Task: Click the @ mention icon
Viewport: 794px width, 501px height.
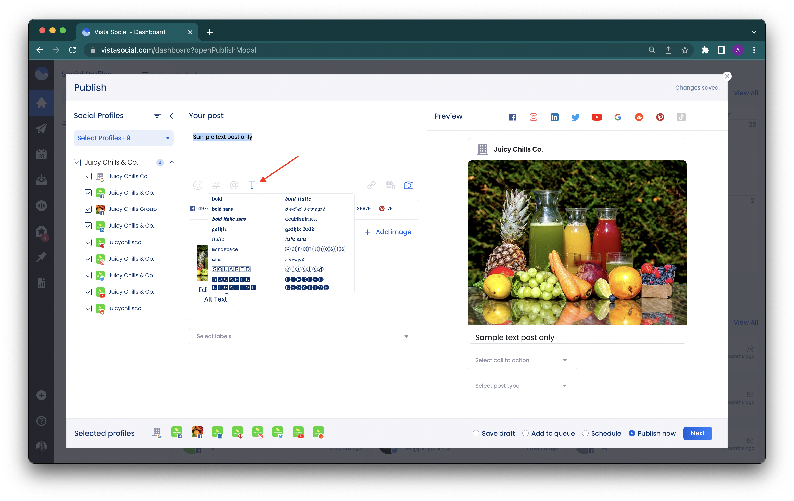Action: [234, 185]
